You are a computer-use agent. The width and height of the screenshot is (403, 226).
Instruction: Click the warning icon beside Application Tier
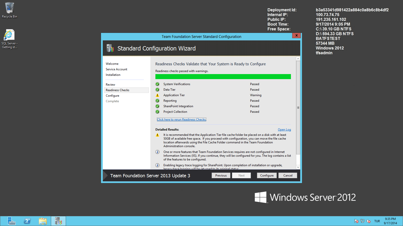tap(157, 95)
